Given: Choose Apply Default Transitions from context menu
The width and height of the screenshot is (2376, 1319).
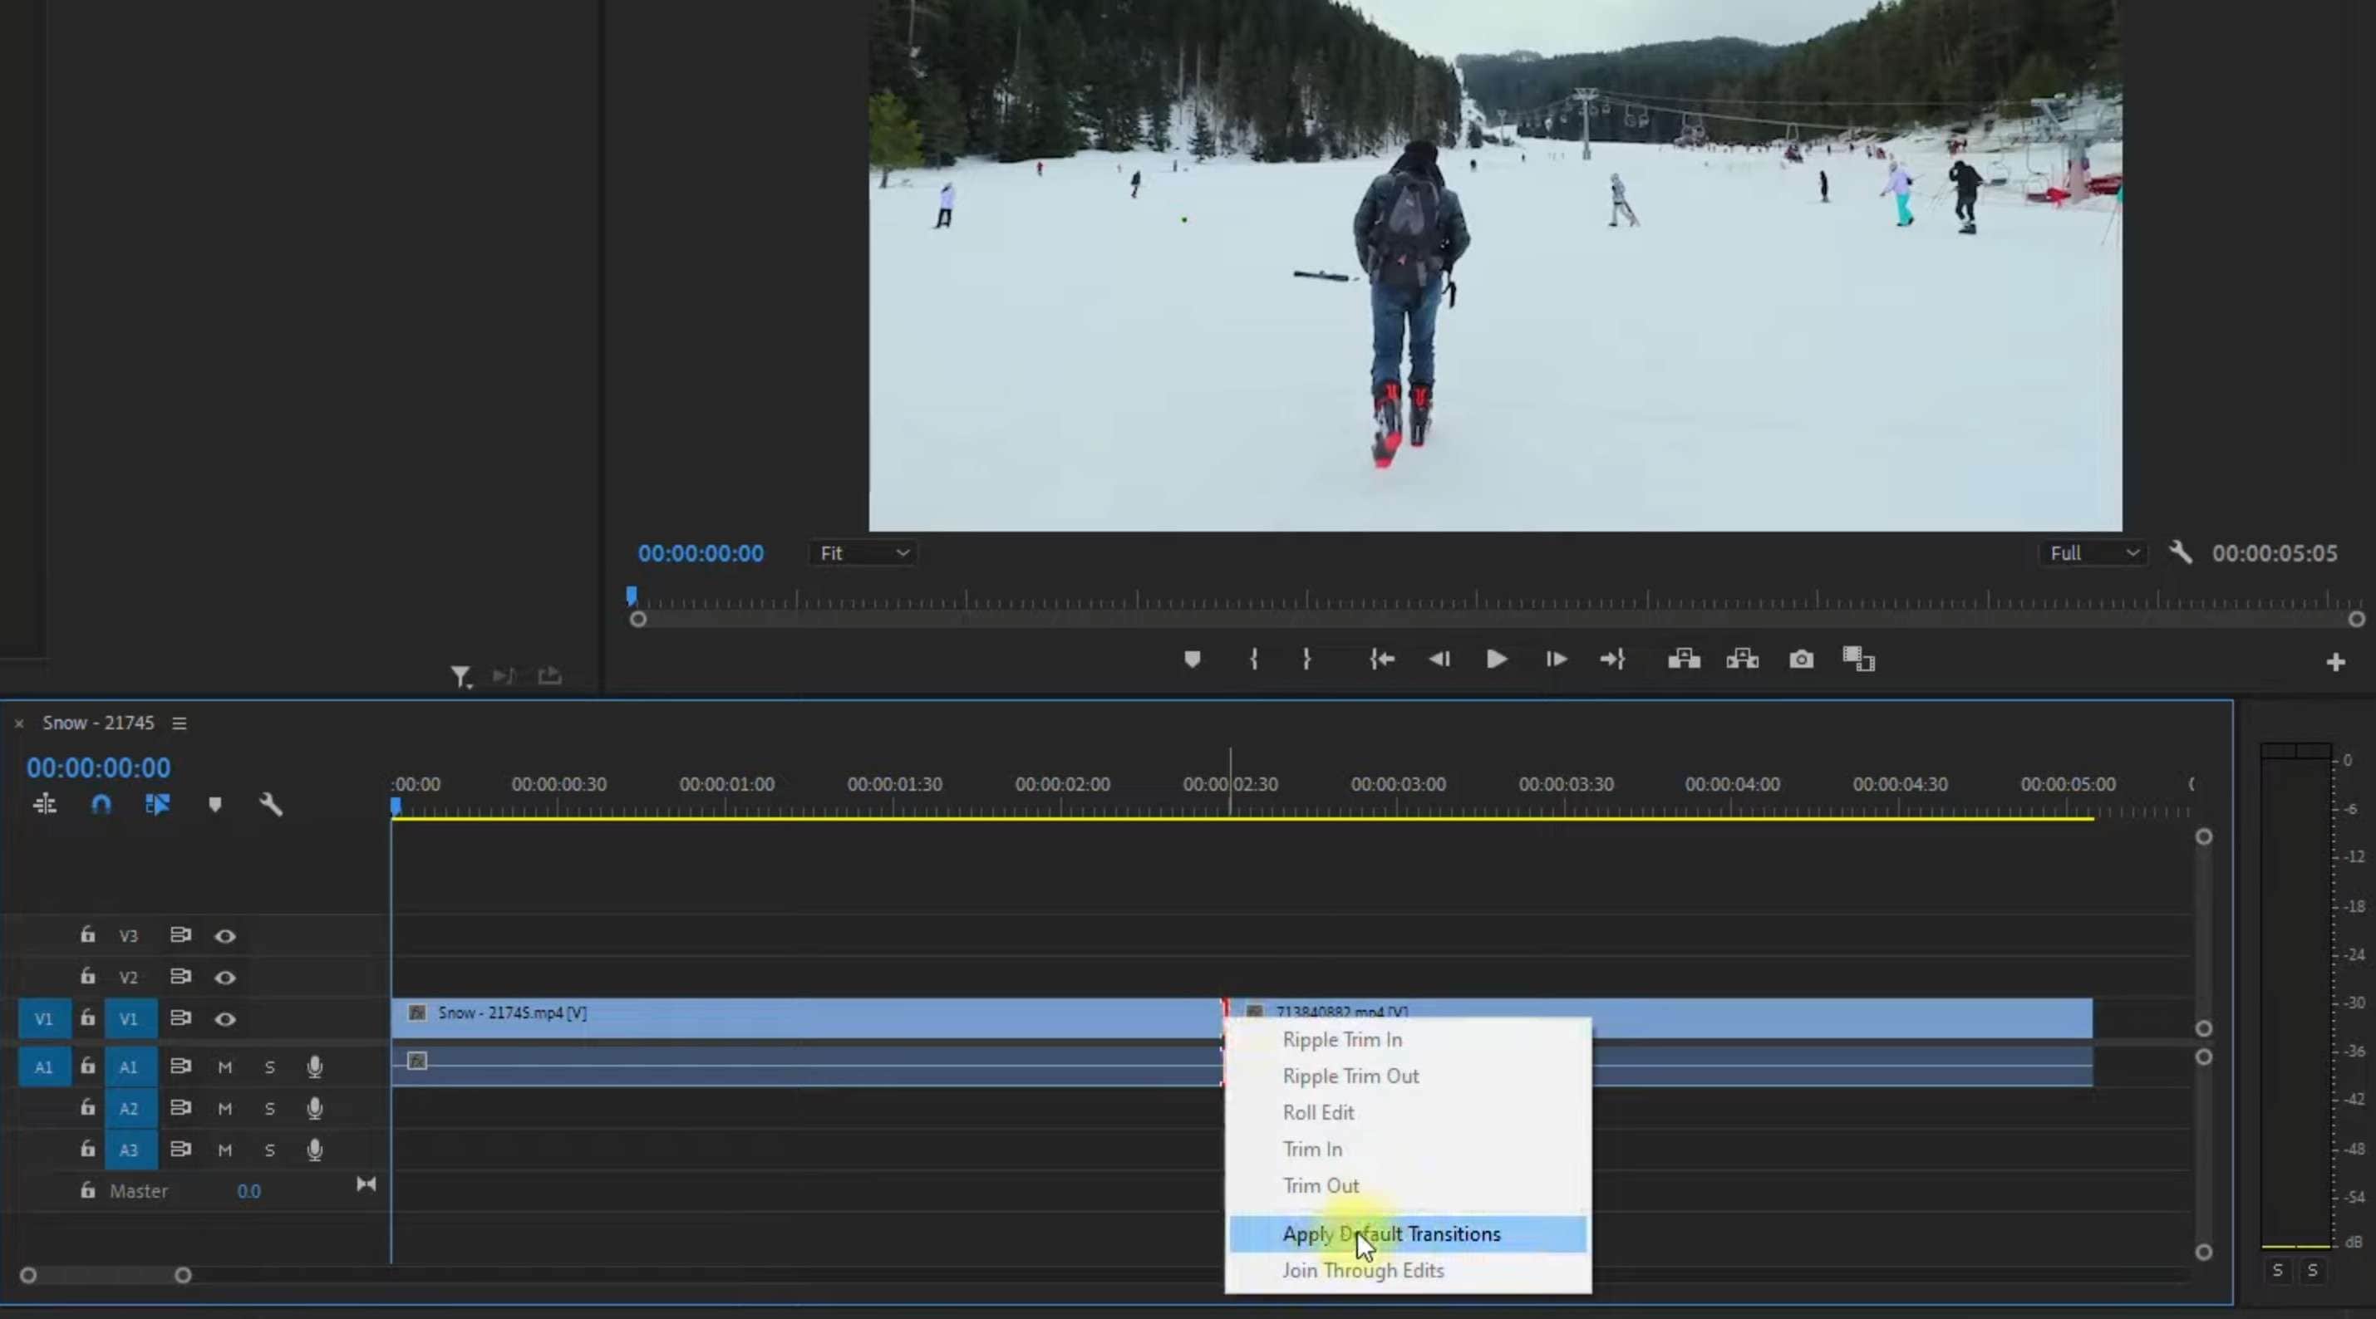Looking at the screenshot, I should [1391, 1233].
